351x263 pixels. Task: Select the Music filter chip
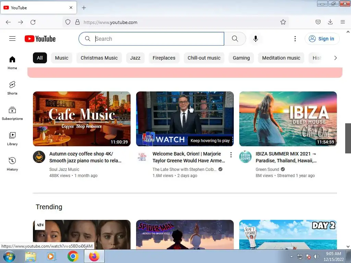point(62,58)
